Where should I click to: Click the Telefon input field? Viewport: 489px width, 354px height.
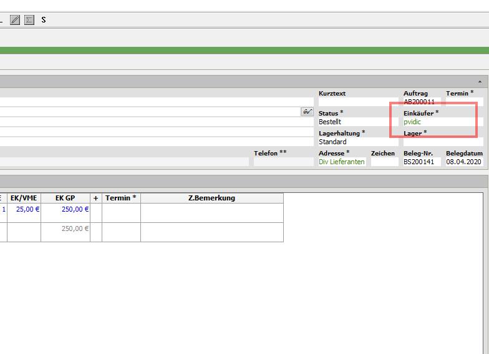[x=283, y=162]
